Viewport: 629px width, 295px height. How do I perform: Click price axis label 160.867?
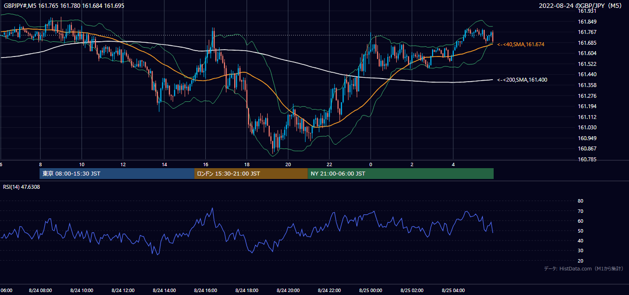point(587,148)
